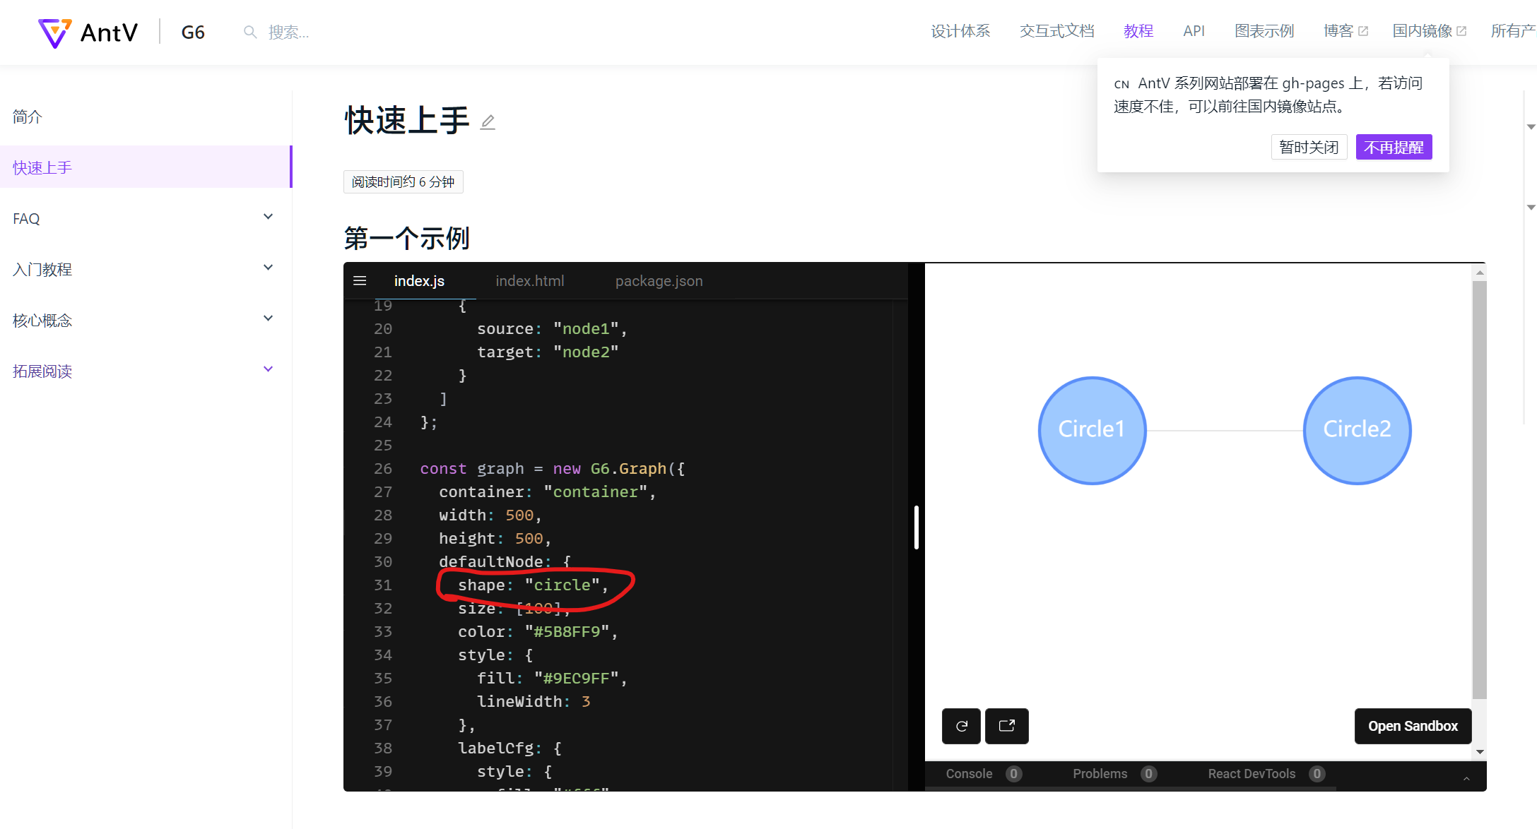Click the search input field
The image size is (1537, 829).
coord(304,31)
